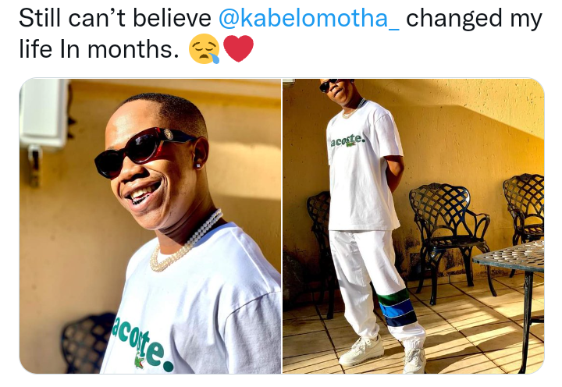Click the words "changed my" in tweet
Image resolution: width=562 pixels, height=387 pixels.
pos(475,19)
